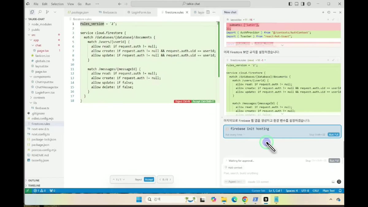Open ports indicator in status bar
The image size is (368, 207).
52,191
